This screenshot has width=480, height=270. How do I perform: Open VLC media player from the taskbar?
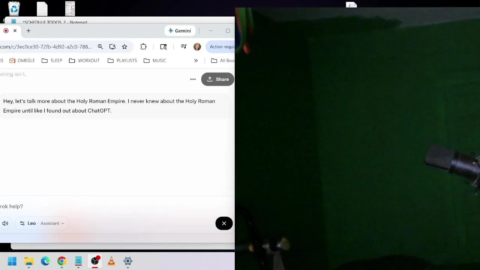111,261
